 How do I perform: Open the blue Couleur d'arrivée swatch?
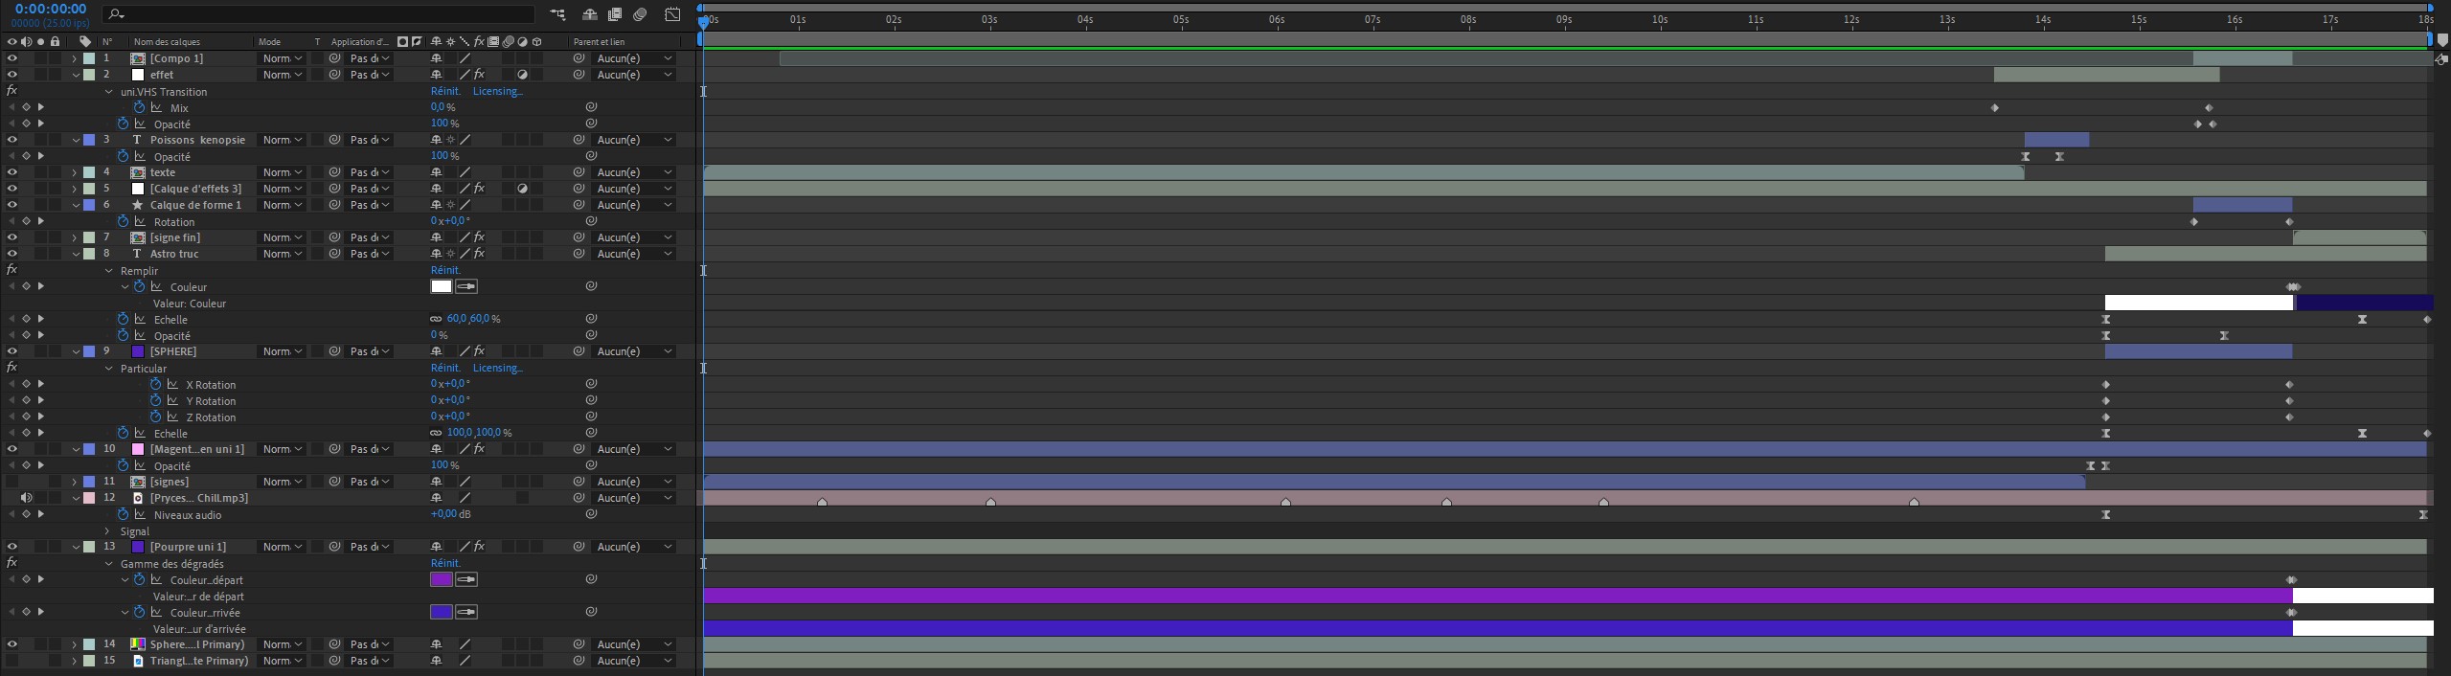click(442, 612)
